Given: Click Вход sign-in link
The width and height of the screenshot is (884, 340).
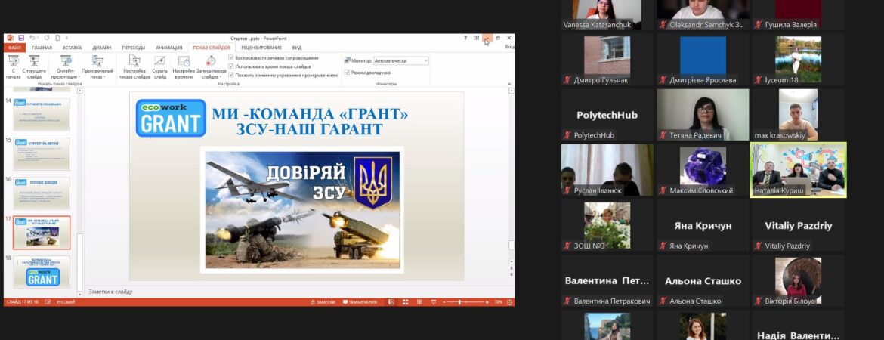Looking at the screenshot, I should pyautogui.click(x=509, y=48).
